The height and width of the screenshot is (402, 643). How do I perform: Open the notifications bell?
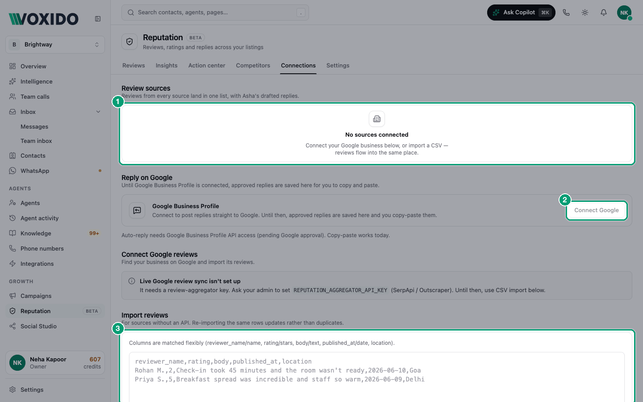coord(604,13)
